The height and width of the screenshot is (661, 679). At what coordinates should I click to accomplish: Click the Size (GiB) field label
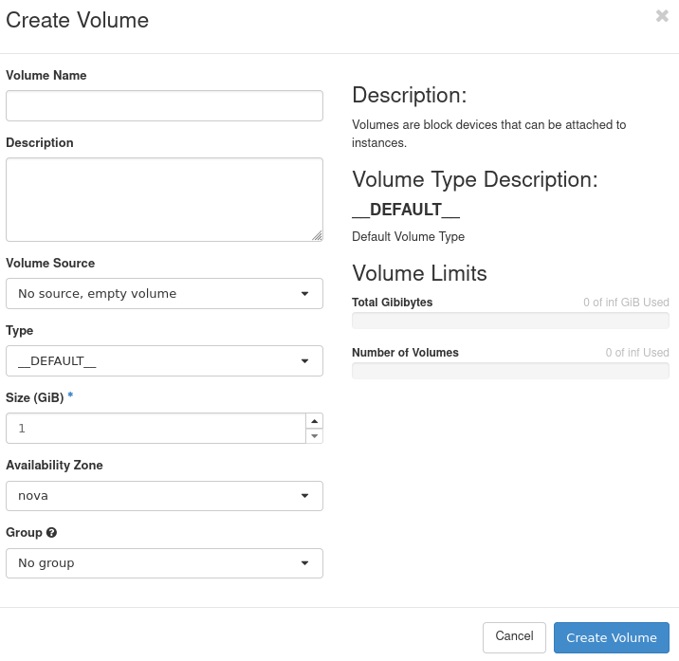[35, 398]
